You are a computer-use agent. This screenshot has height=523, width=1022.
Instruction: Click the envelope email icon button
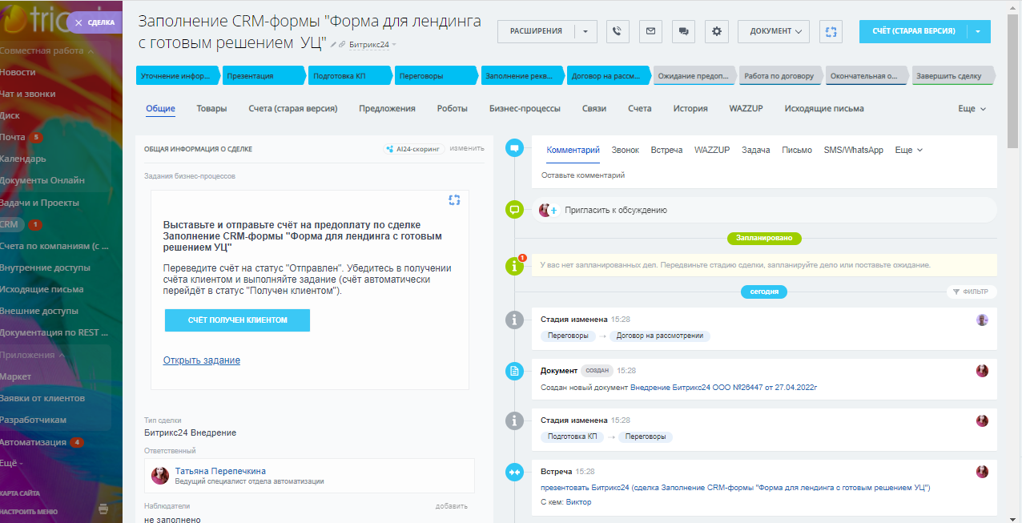(x=650, y=31)
